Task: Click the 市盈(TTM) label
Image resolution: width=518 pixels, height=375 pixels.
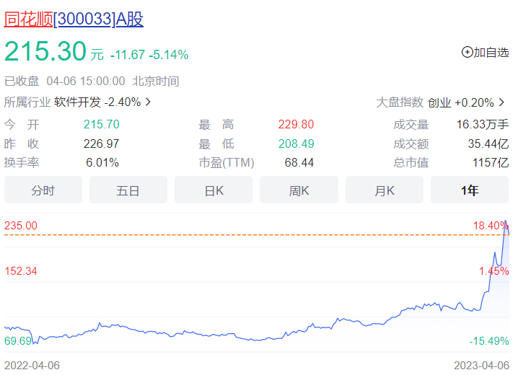Action: coord(227,162)
